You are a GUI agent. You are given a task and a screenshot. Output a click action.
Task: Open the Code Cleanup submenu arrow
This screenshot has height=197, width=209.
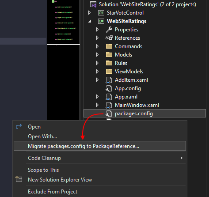click(182, 158)
